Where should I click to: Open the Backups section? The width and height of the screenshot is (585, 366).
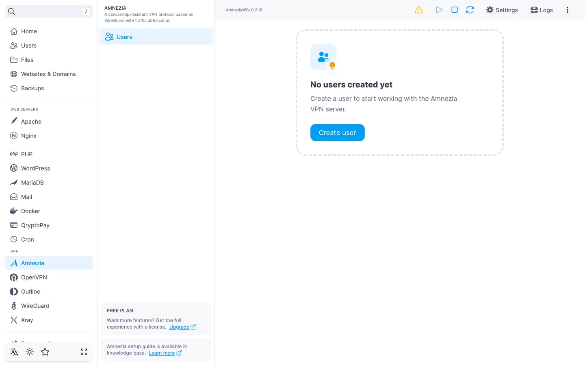49,88
